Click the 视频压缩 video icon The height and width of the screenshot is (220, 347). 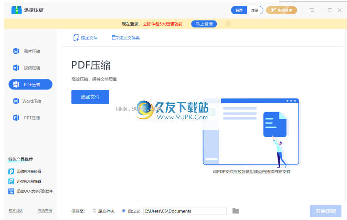click(x=16, y=68)
